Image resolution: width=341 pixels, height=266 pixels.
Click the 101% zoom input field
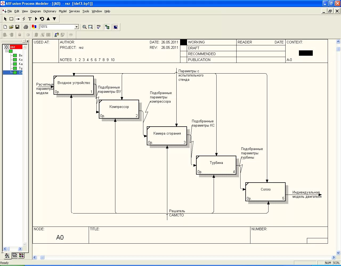(57, 27)
